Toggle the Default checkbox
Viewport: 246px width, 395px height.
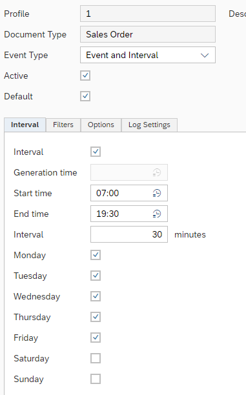[85, 96]
